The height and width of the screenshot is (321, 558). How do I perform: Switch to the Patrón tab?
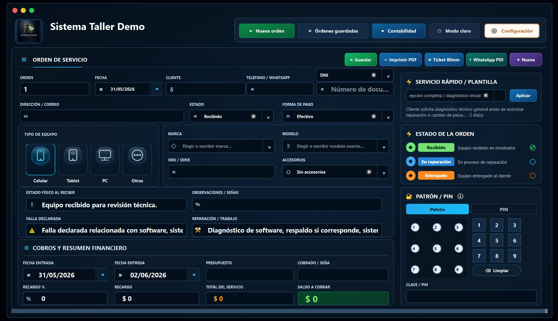coord(437,209)
